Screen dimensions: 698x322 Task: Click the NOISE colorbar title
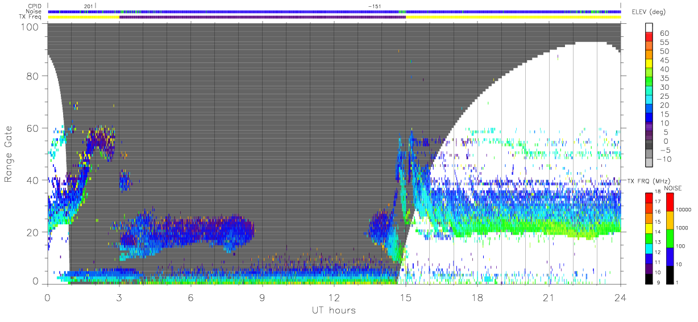pos(672,188)
